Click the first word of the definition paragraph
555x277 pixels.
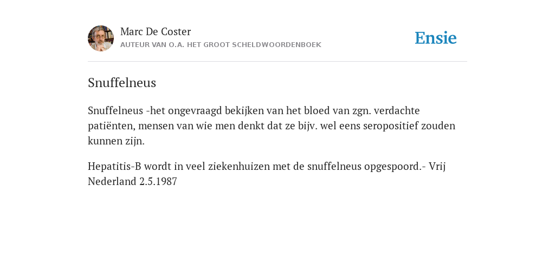pos(115,110)
